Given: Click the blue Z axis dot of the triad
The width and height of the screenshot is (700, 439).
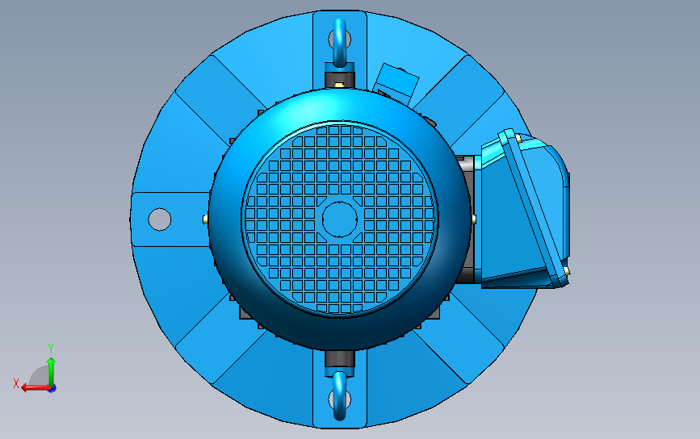Looking at the screenshot, I should (52, 389).
